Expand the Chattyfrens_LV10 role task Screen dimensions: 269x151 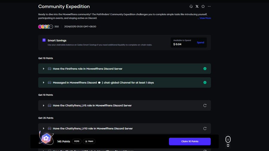44,129
